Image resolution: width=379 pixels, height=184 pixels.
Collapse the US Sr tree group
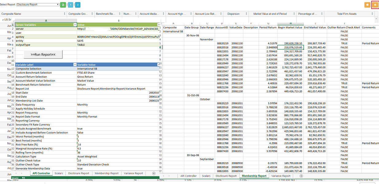[x=3, y=19]
